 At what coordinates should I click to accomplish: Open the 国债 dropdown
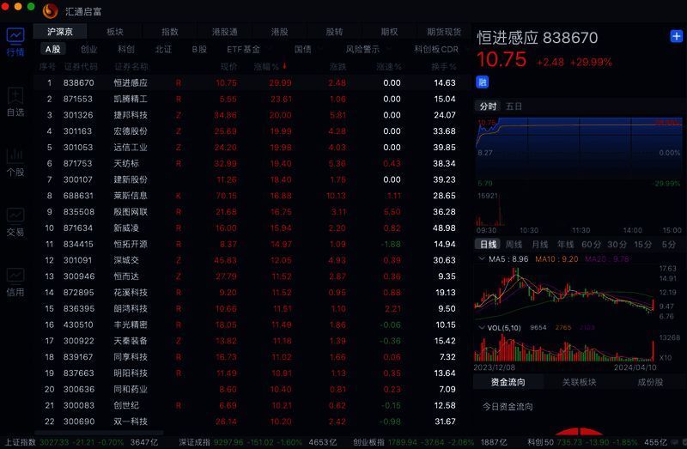303,49
